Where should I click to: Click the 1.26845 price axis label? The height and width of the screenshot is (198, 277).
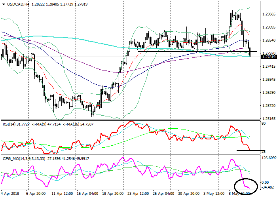tap(269, 79)
